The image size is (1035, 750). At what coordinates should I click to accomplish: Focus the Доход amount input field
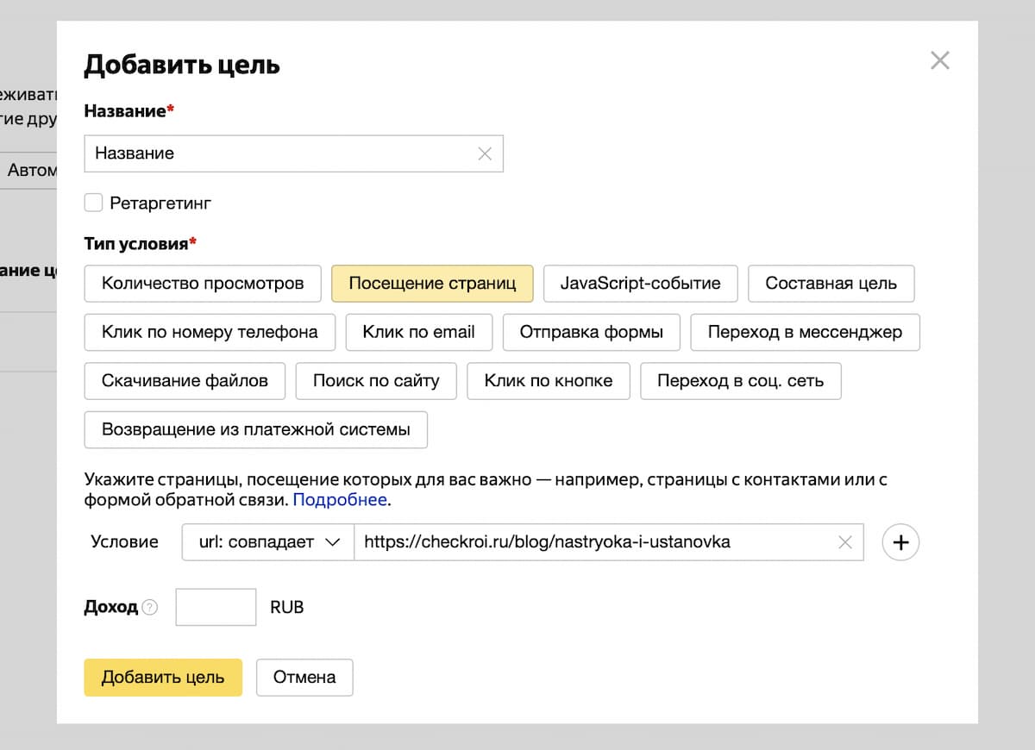click(x=216, y=607)
